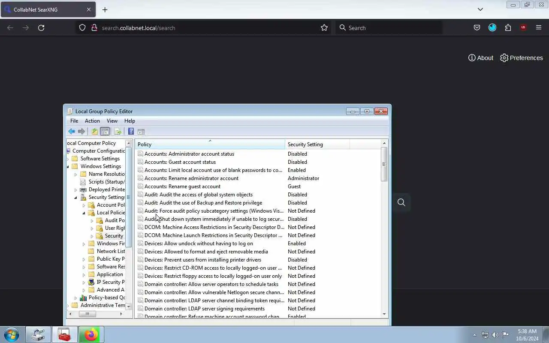Click the red toolbox taskbar icon
The width and height of the screenshot is (549, 343).
64,335
